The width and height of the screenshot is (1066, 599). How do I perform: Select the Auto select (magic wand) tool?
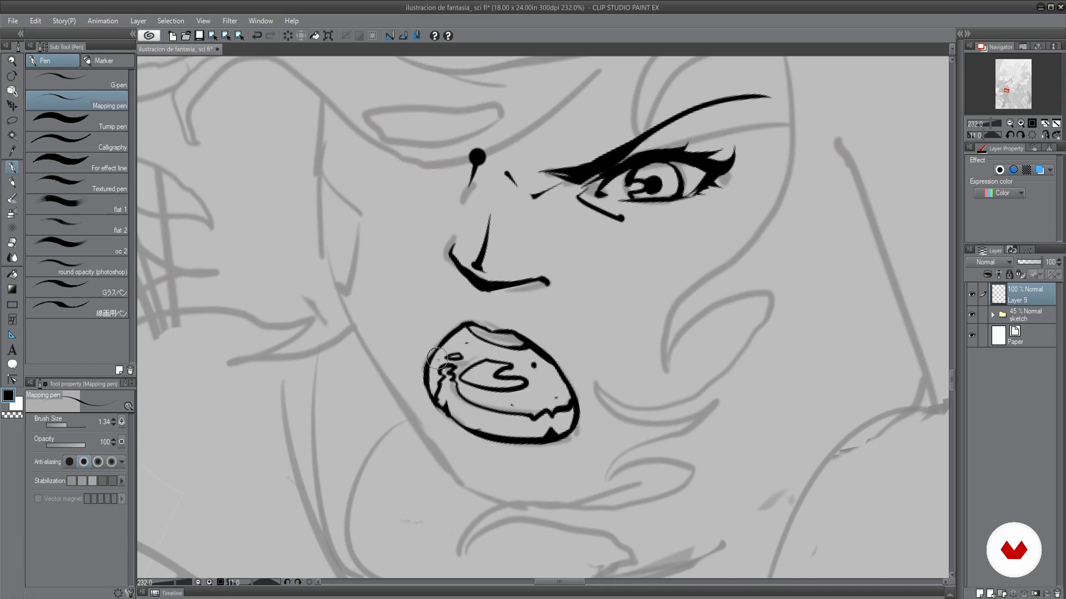click(x=12, y=135)
